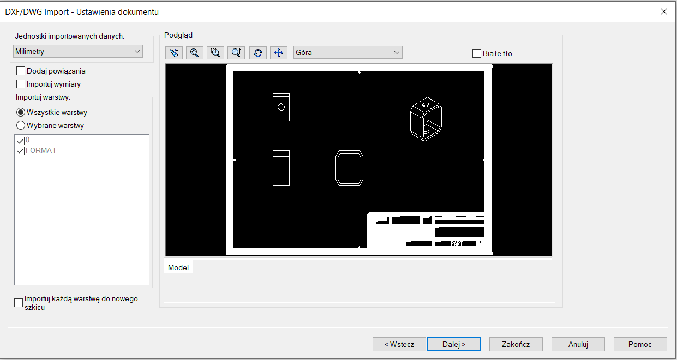Enable the 'Białe tło' checkbox
The height and width of the screenshot is (360, 677).
click(x=477, y=53)
